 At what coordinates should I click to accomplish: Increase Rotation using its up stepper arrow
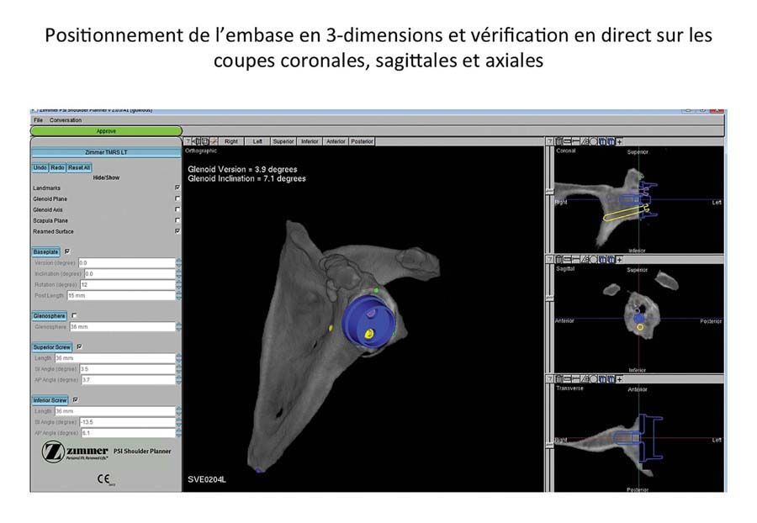(x=177, y=281)
